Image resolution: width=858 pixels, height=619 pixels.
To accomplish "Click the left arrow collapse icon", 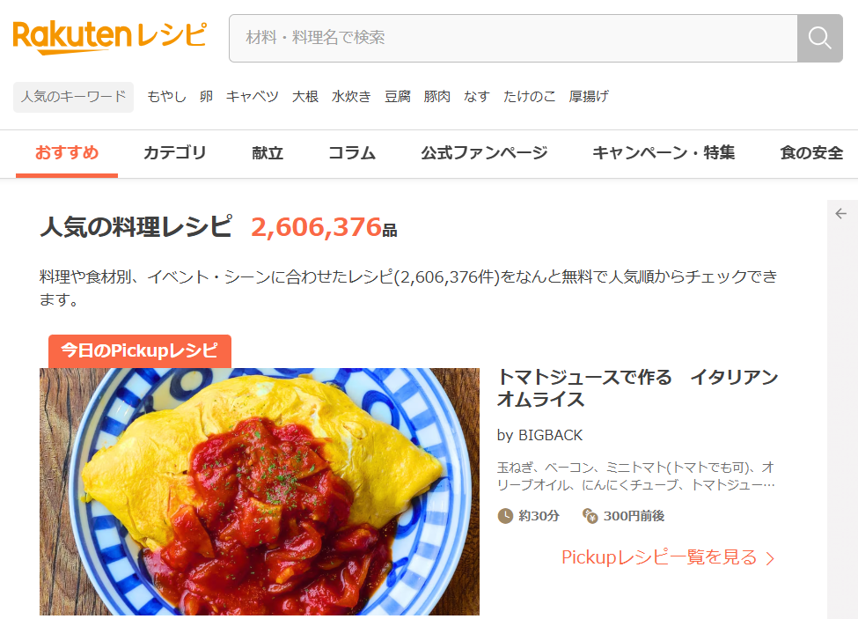I will click(x=841, y=213).
